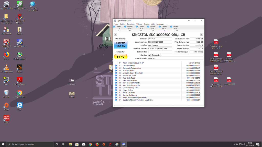
Task: Open Google Earth Pro desktop icon
Action: click(6, 5)
